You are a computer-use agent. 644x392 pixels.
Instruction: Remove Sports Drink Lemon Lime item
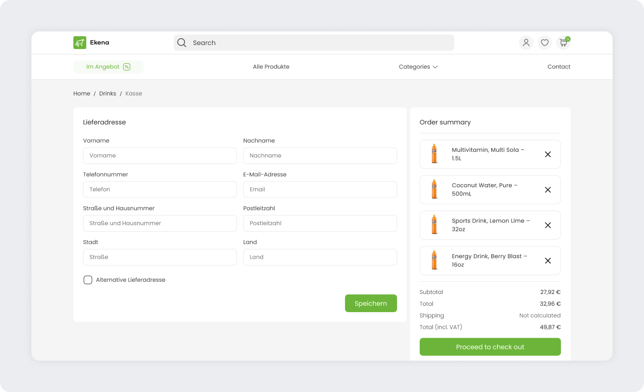(x=548, y=225)
